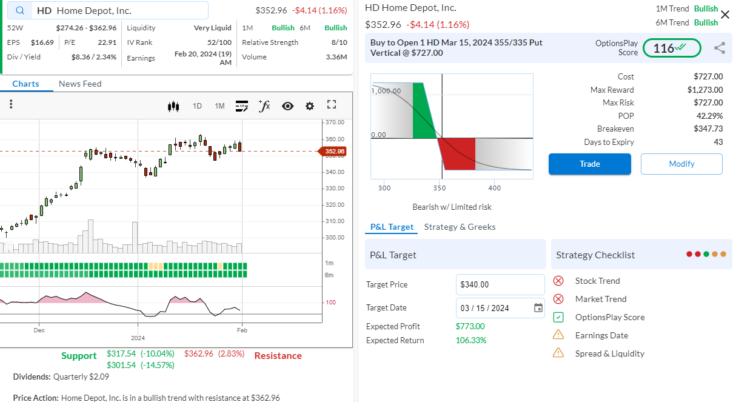Click the resistance level $362.96 (2.83%)
This screenshot has width=733, height=402.
click(x=214, y=353)
